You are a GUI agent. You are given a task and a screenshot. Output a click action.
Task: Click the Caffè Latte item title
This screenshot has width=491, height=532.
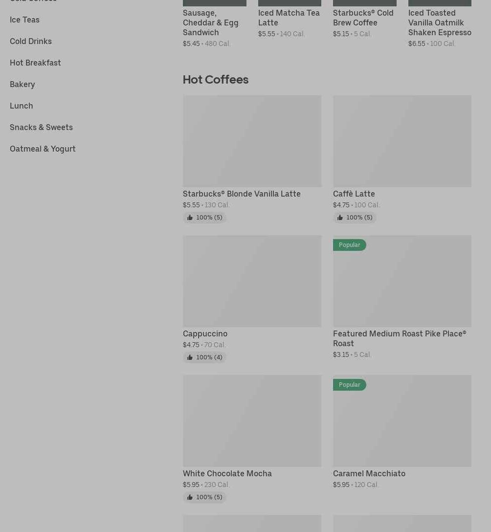tap(354, 194)
